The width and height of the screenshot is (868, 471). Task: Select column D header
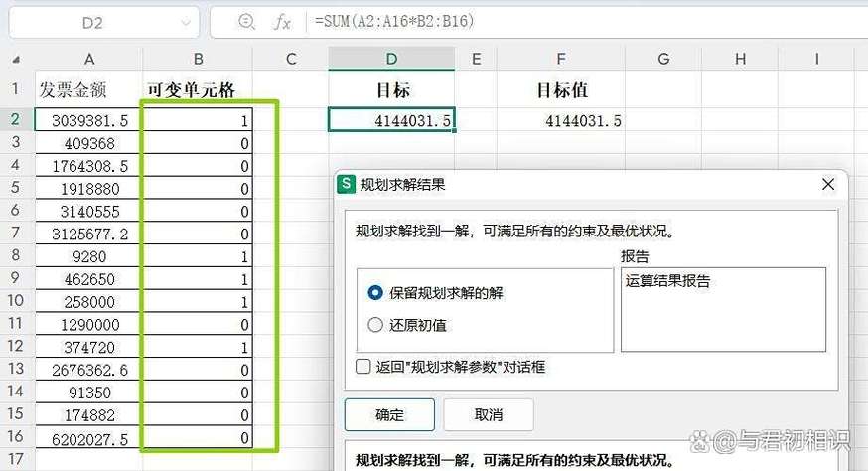tap(391, 59)
